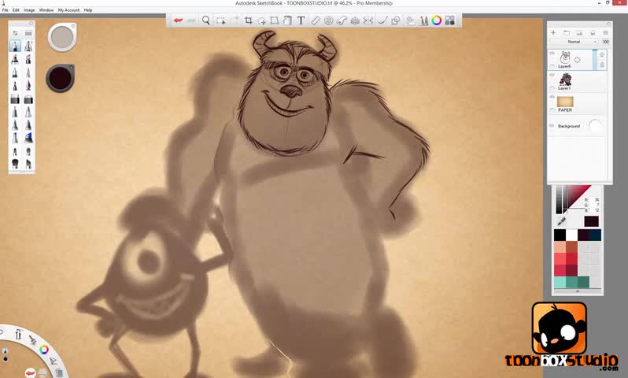Open the Image menu
Screen dimensions: 628x378
29,10
